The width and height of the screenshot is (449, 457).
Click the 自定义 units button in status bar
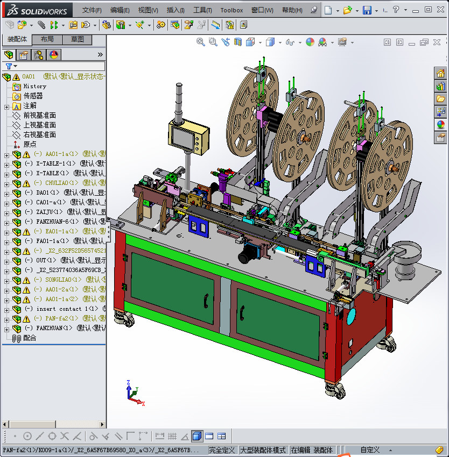coord(370,450)
